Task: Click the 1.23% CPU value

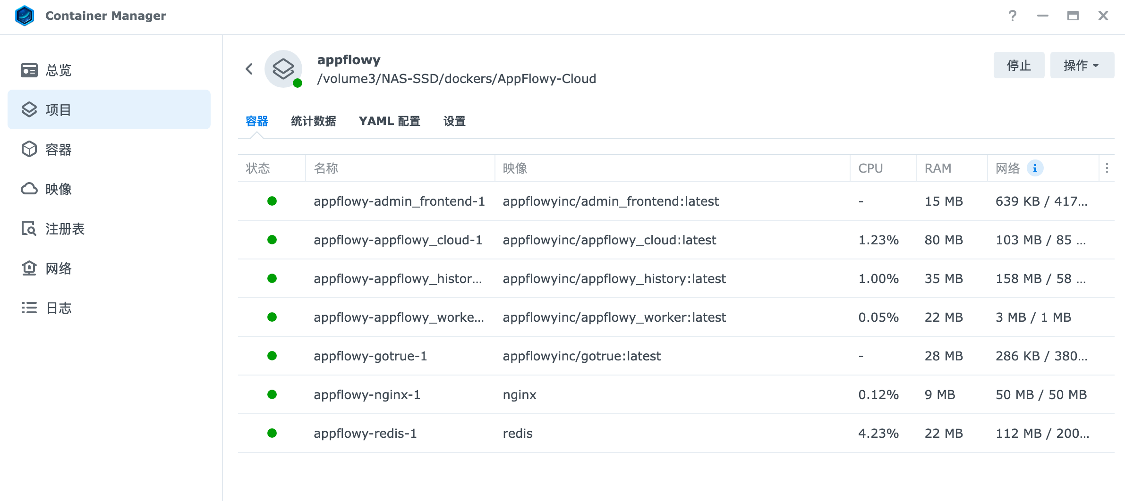Action: pos(878,240)
